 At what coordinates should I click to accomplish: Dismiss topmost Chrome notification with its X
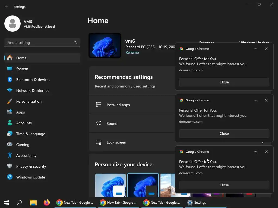tap(266, 49)
